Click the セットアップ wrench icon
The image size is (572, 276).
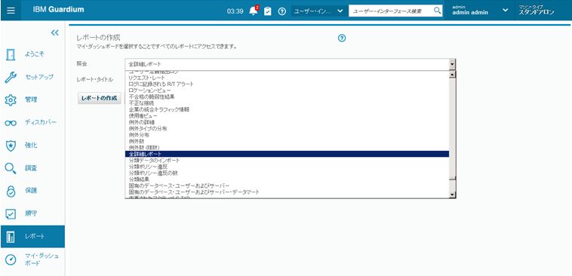pyautogui.click(x=11, y=77)
